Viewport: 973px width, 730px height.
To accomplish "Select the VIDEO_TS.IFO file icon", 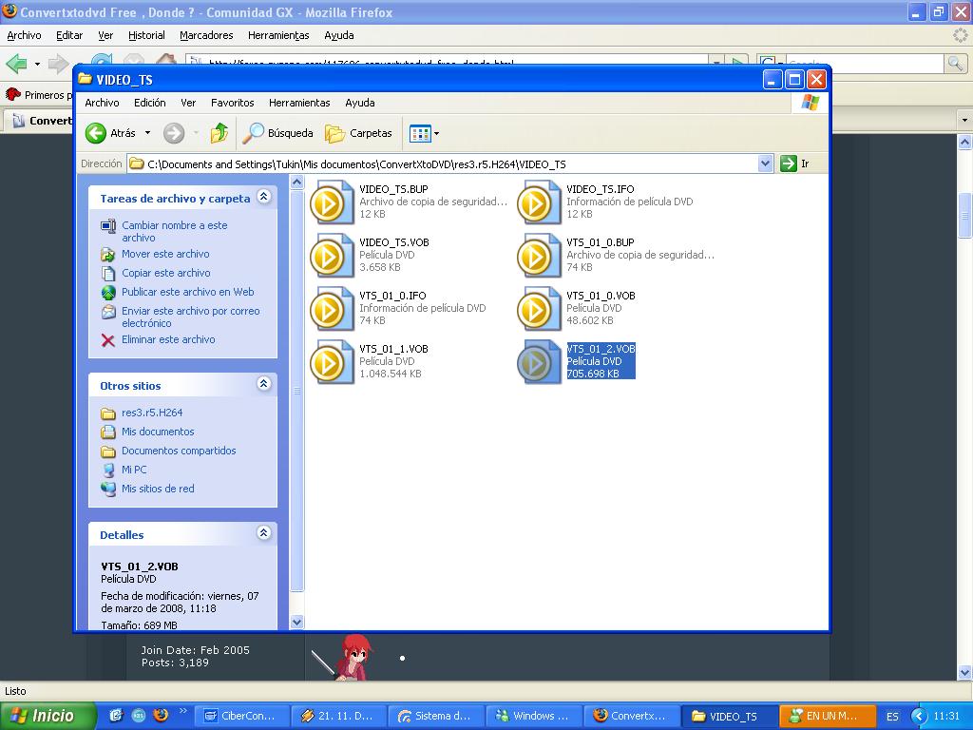I will coord(540,202).
